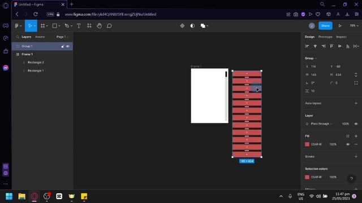Select the Comment tool

coord(109,26)
